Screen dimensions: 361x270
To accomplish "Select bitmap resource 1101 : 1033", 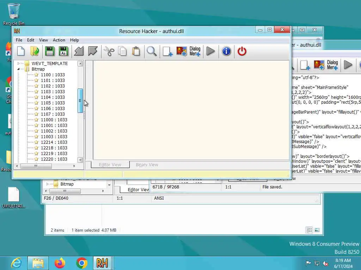I will (x=53, y=81).
